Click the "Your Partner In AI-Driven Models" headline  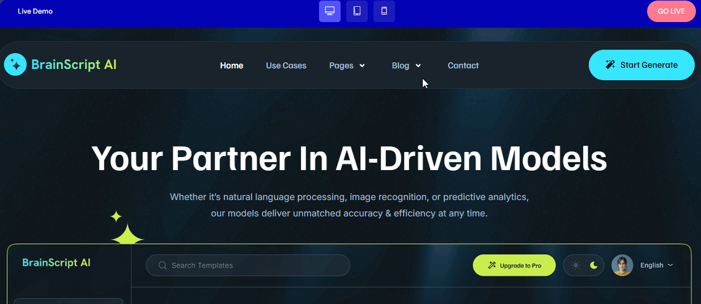click(349, 158)
